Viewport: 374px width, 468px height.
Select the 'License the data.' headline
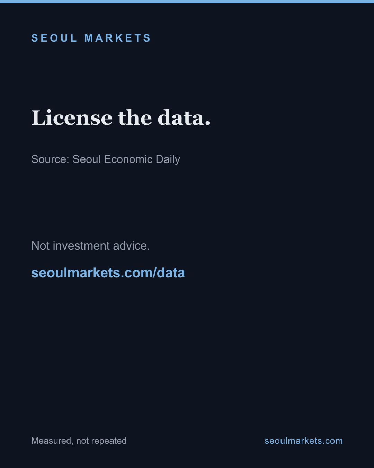[121, 118]
